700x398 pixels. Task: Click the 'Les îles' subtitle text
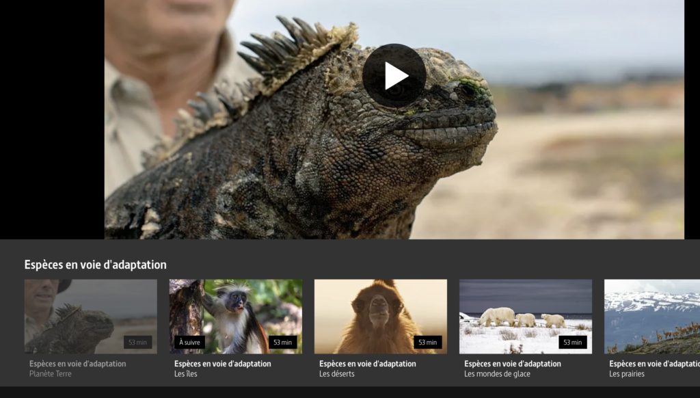click(186, 374)
